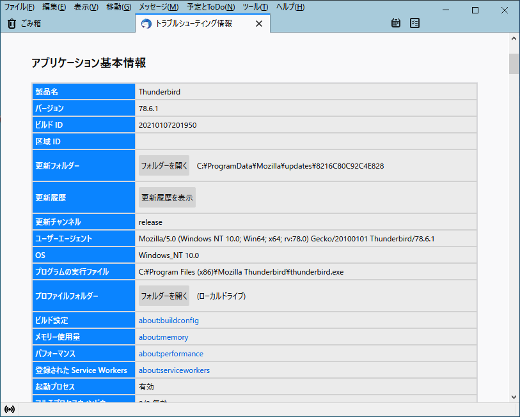Maximize the Thunderbird window
Image resolution: width=520 pixels, height=417 pixels.
[x=475, y=10]
